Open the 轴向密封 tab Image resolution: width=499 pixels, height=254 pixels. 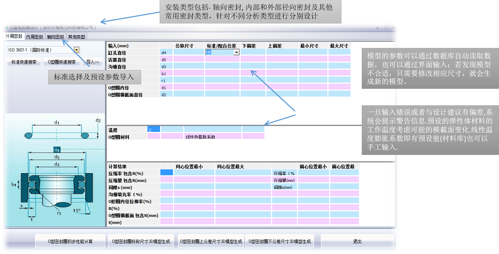(55, 37)
